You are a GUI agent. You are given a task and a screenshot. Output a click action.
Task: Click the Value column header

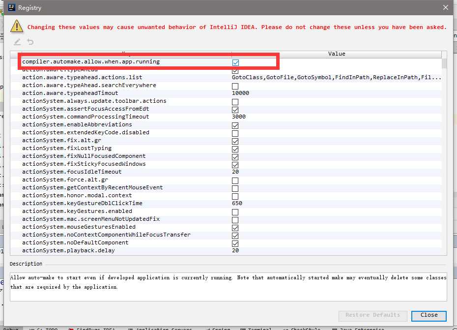click(x=336, y=54)
